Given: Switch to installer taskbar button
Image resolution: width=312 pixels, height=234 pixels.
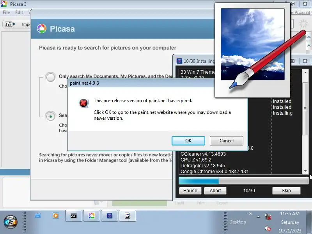Looking at the screenshot, I should click(x=110, y=216).
